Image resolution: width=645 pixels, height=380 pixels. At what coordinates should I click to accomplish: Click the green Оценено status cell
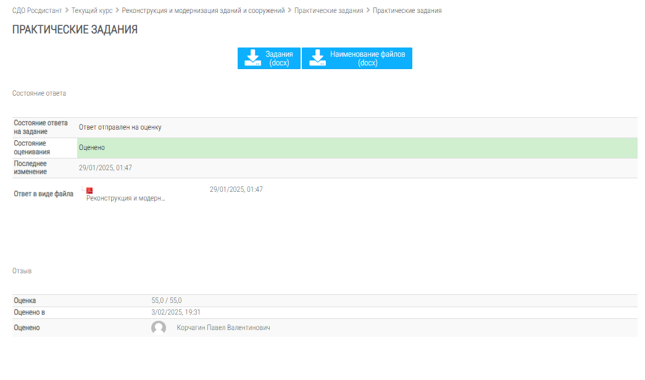point(357,148)
